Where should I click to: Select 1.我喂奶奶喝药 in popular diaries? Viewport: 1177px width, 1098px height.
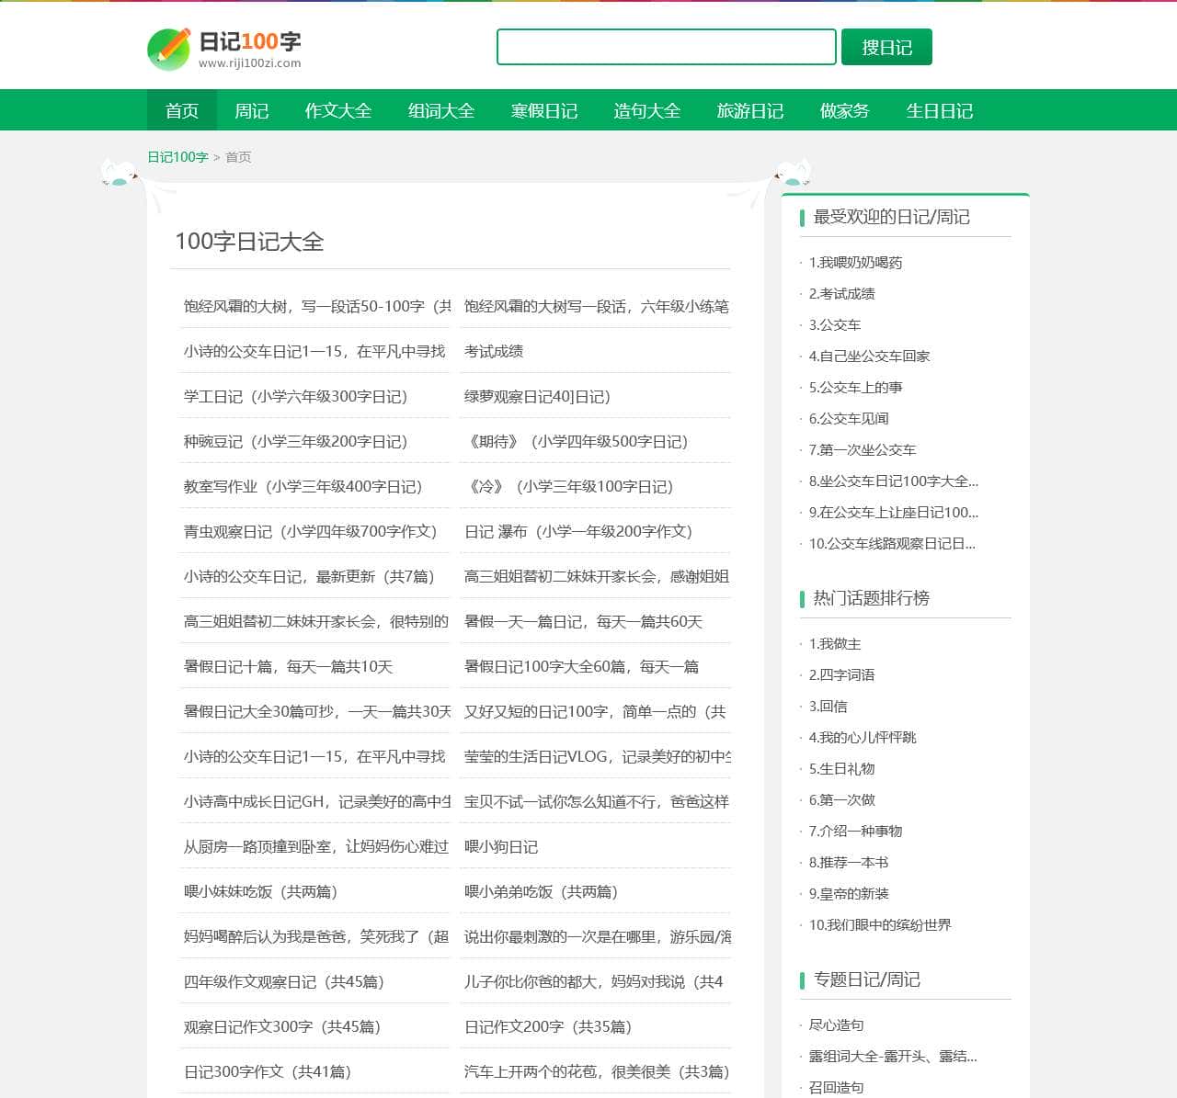pyautogui.click(x=855, y=263)
